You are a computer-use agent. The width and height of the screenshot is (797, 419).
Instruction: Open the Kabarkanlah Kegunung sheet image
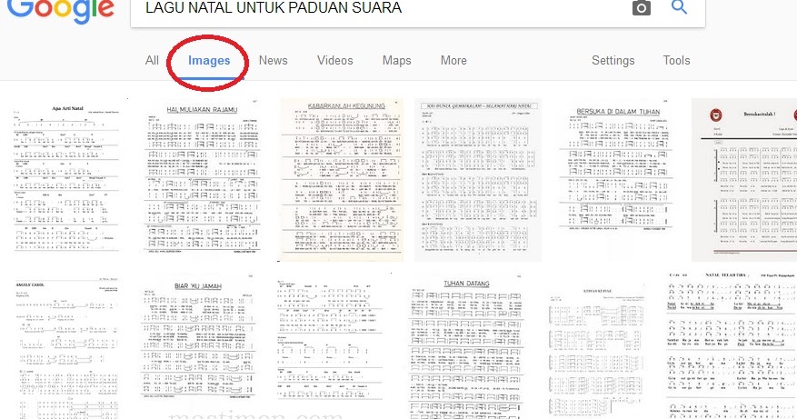click(342, 179)
